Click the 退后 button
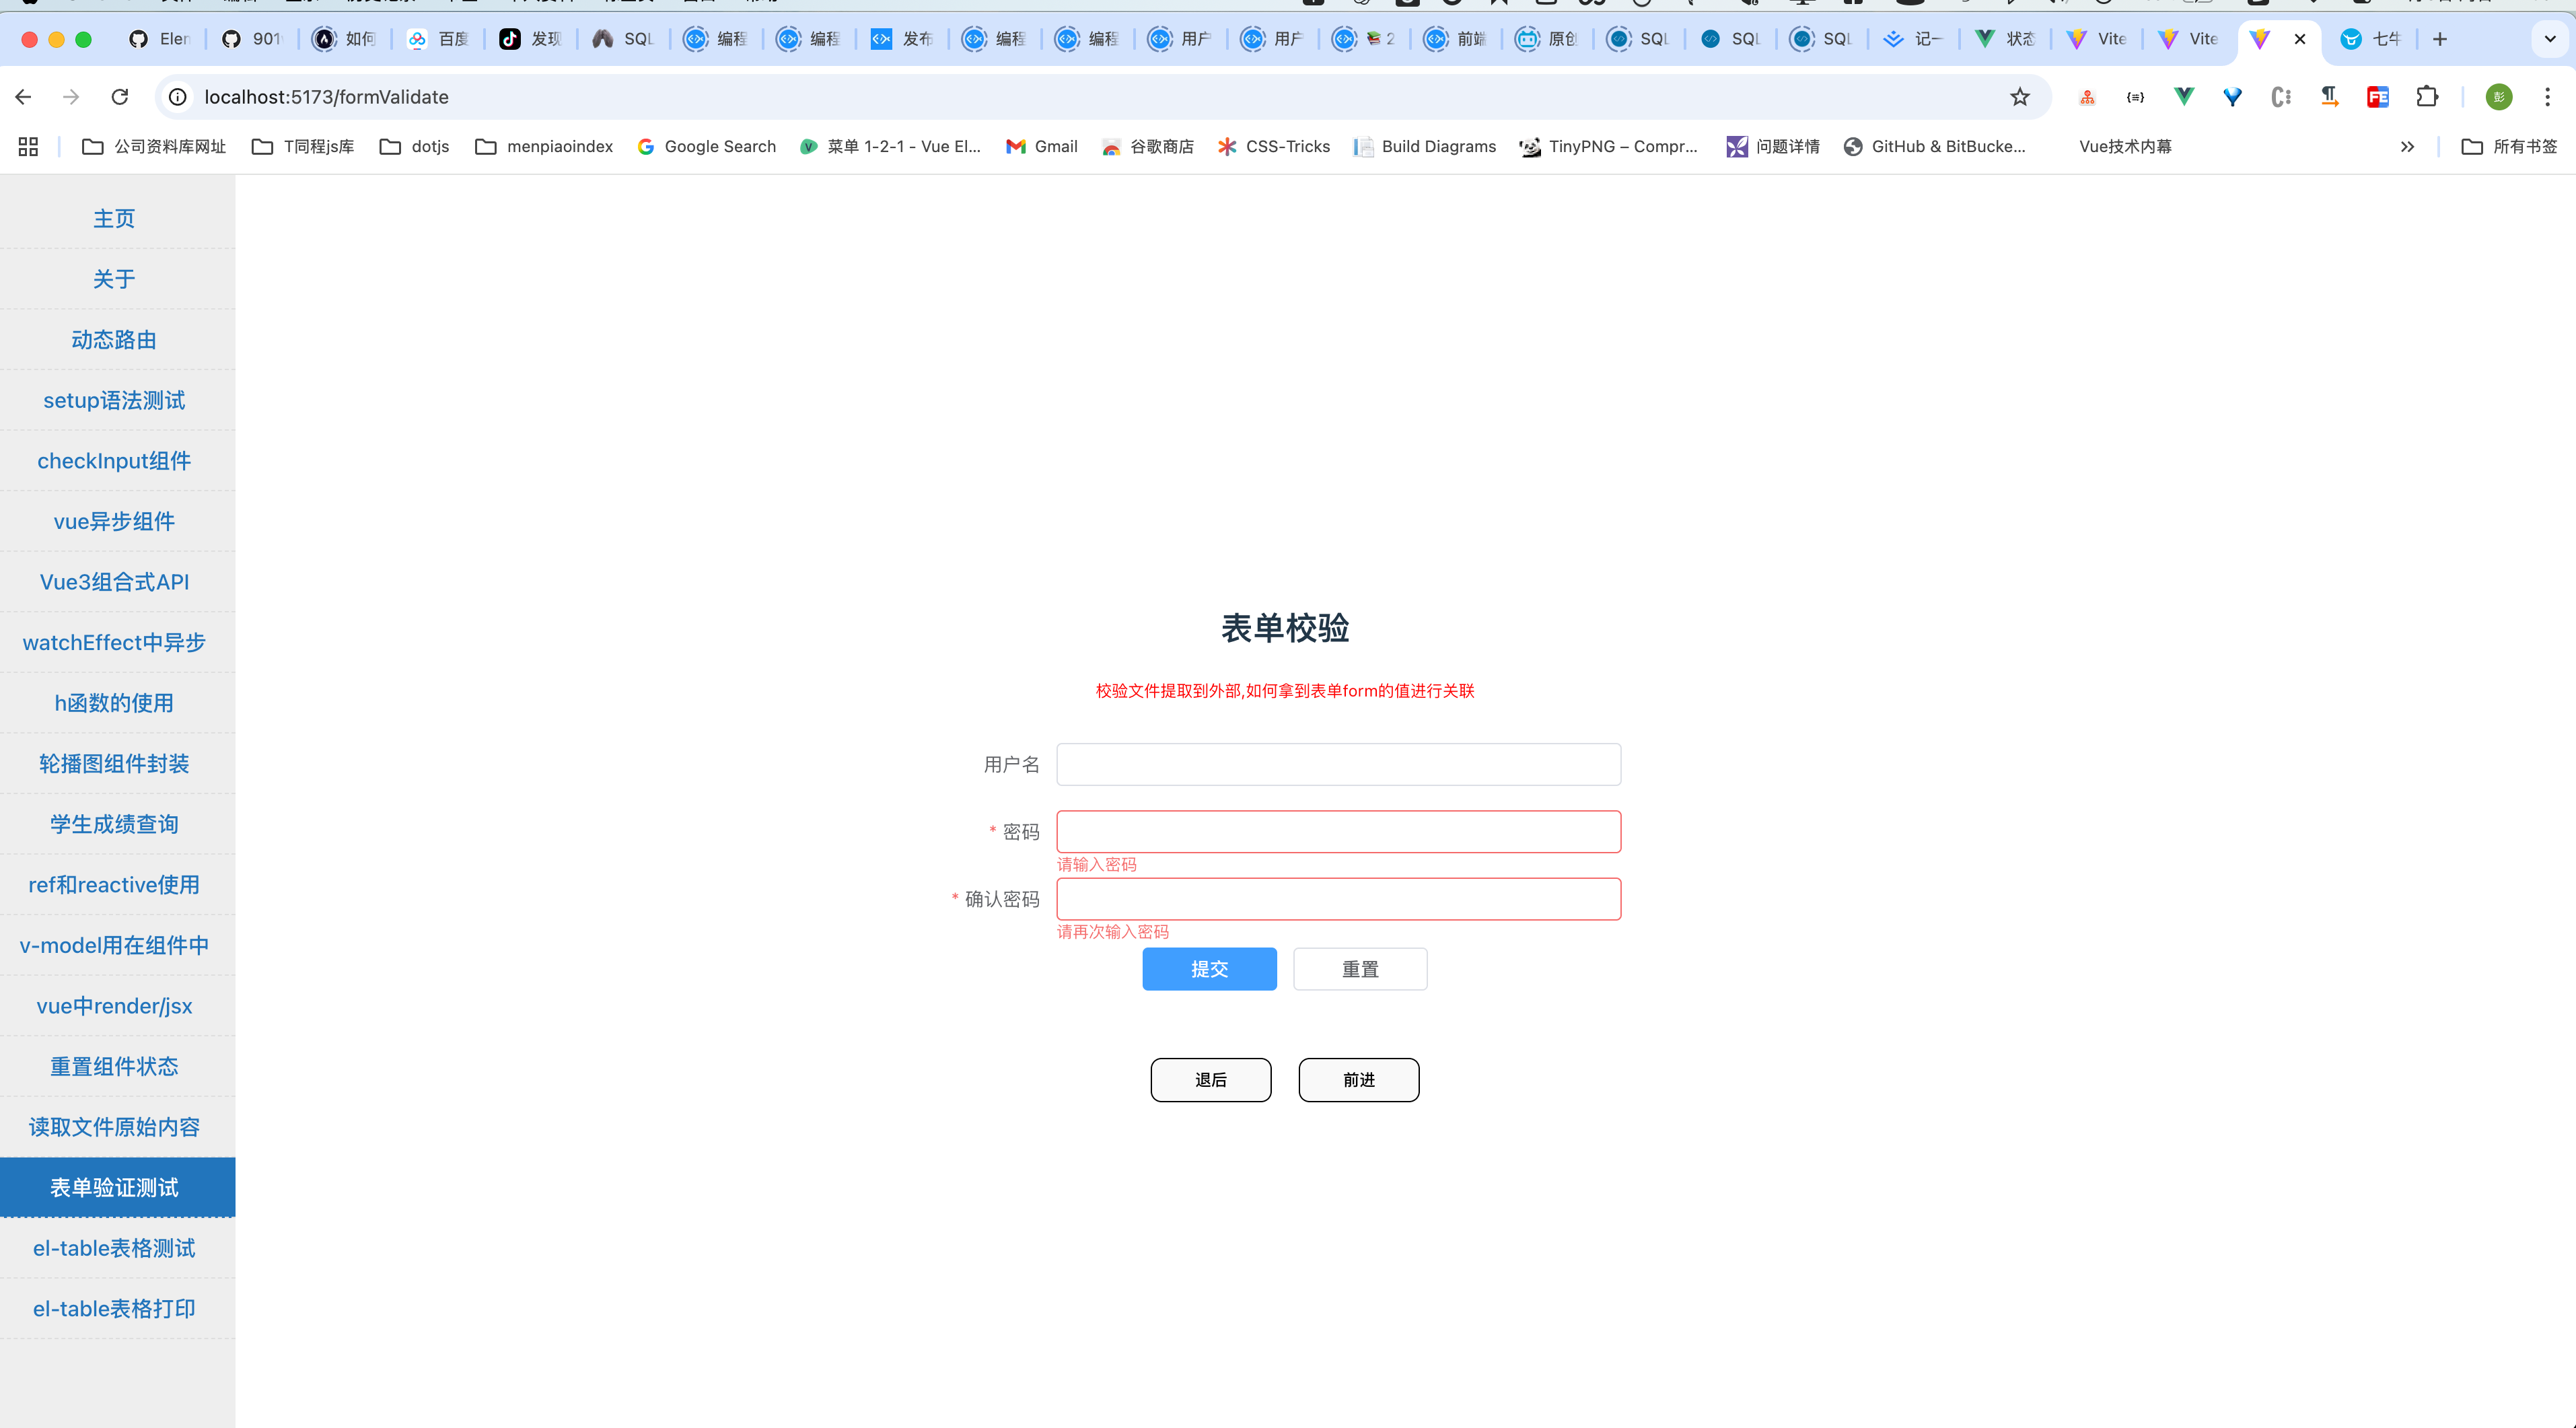The image size is (2576, 1428). (x=1210, y=1080)
